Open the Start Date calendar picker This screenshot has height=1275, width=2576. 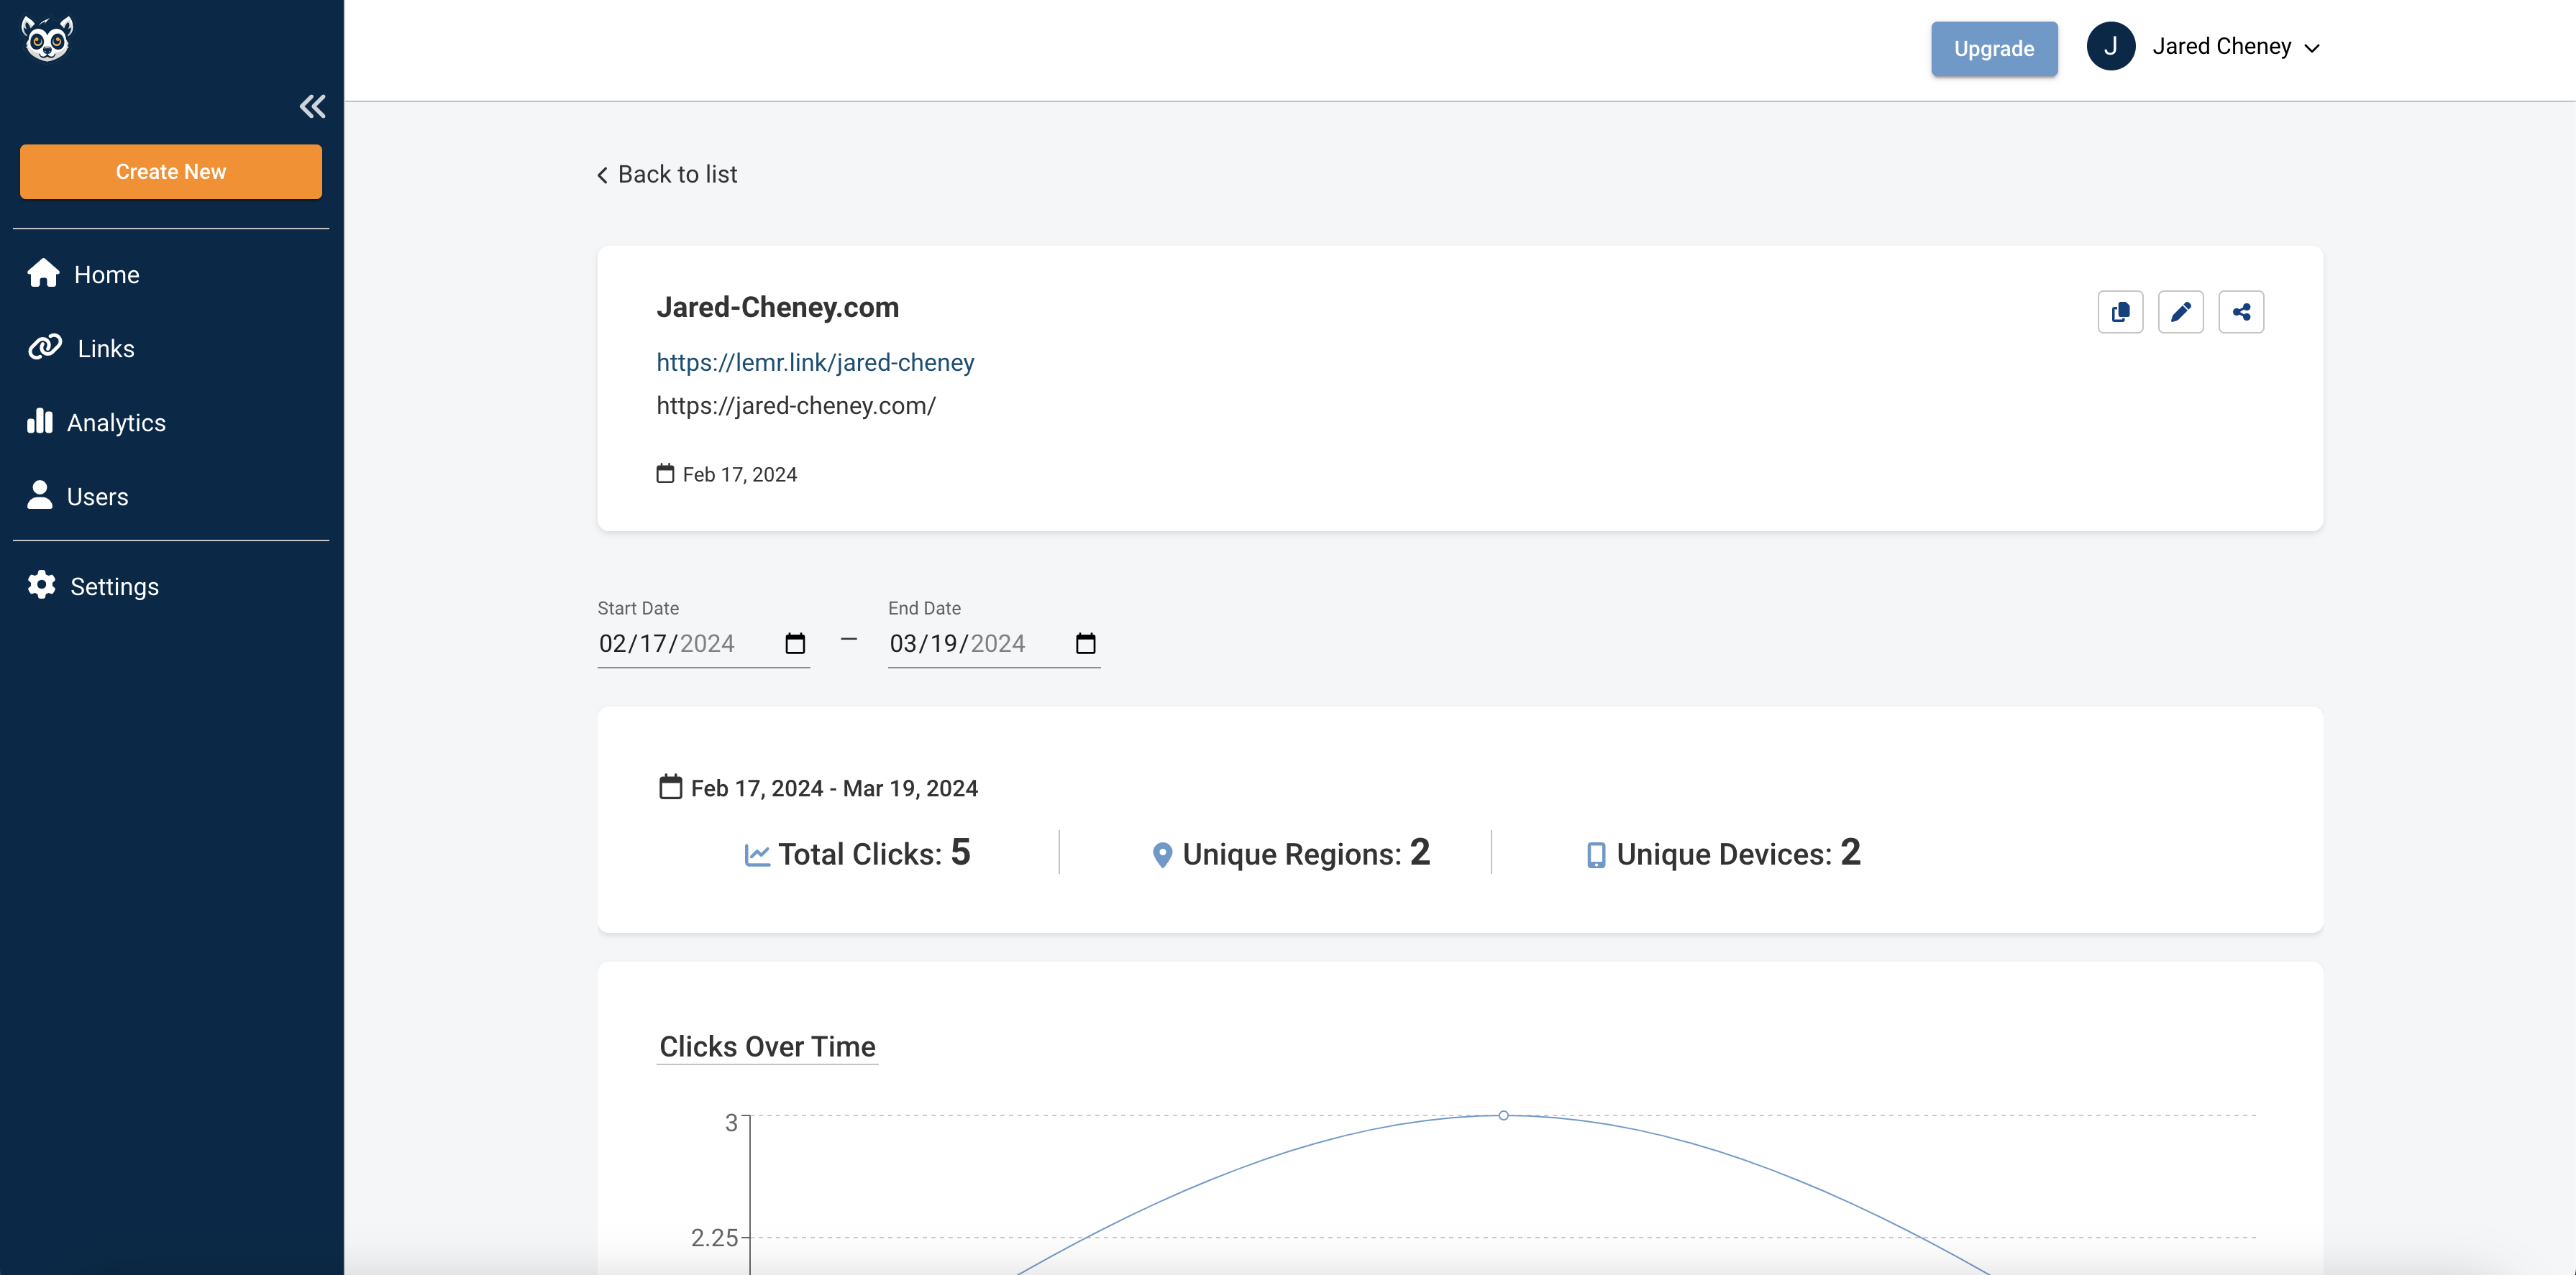click(x=795, y=643)
